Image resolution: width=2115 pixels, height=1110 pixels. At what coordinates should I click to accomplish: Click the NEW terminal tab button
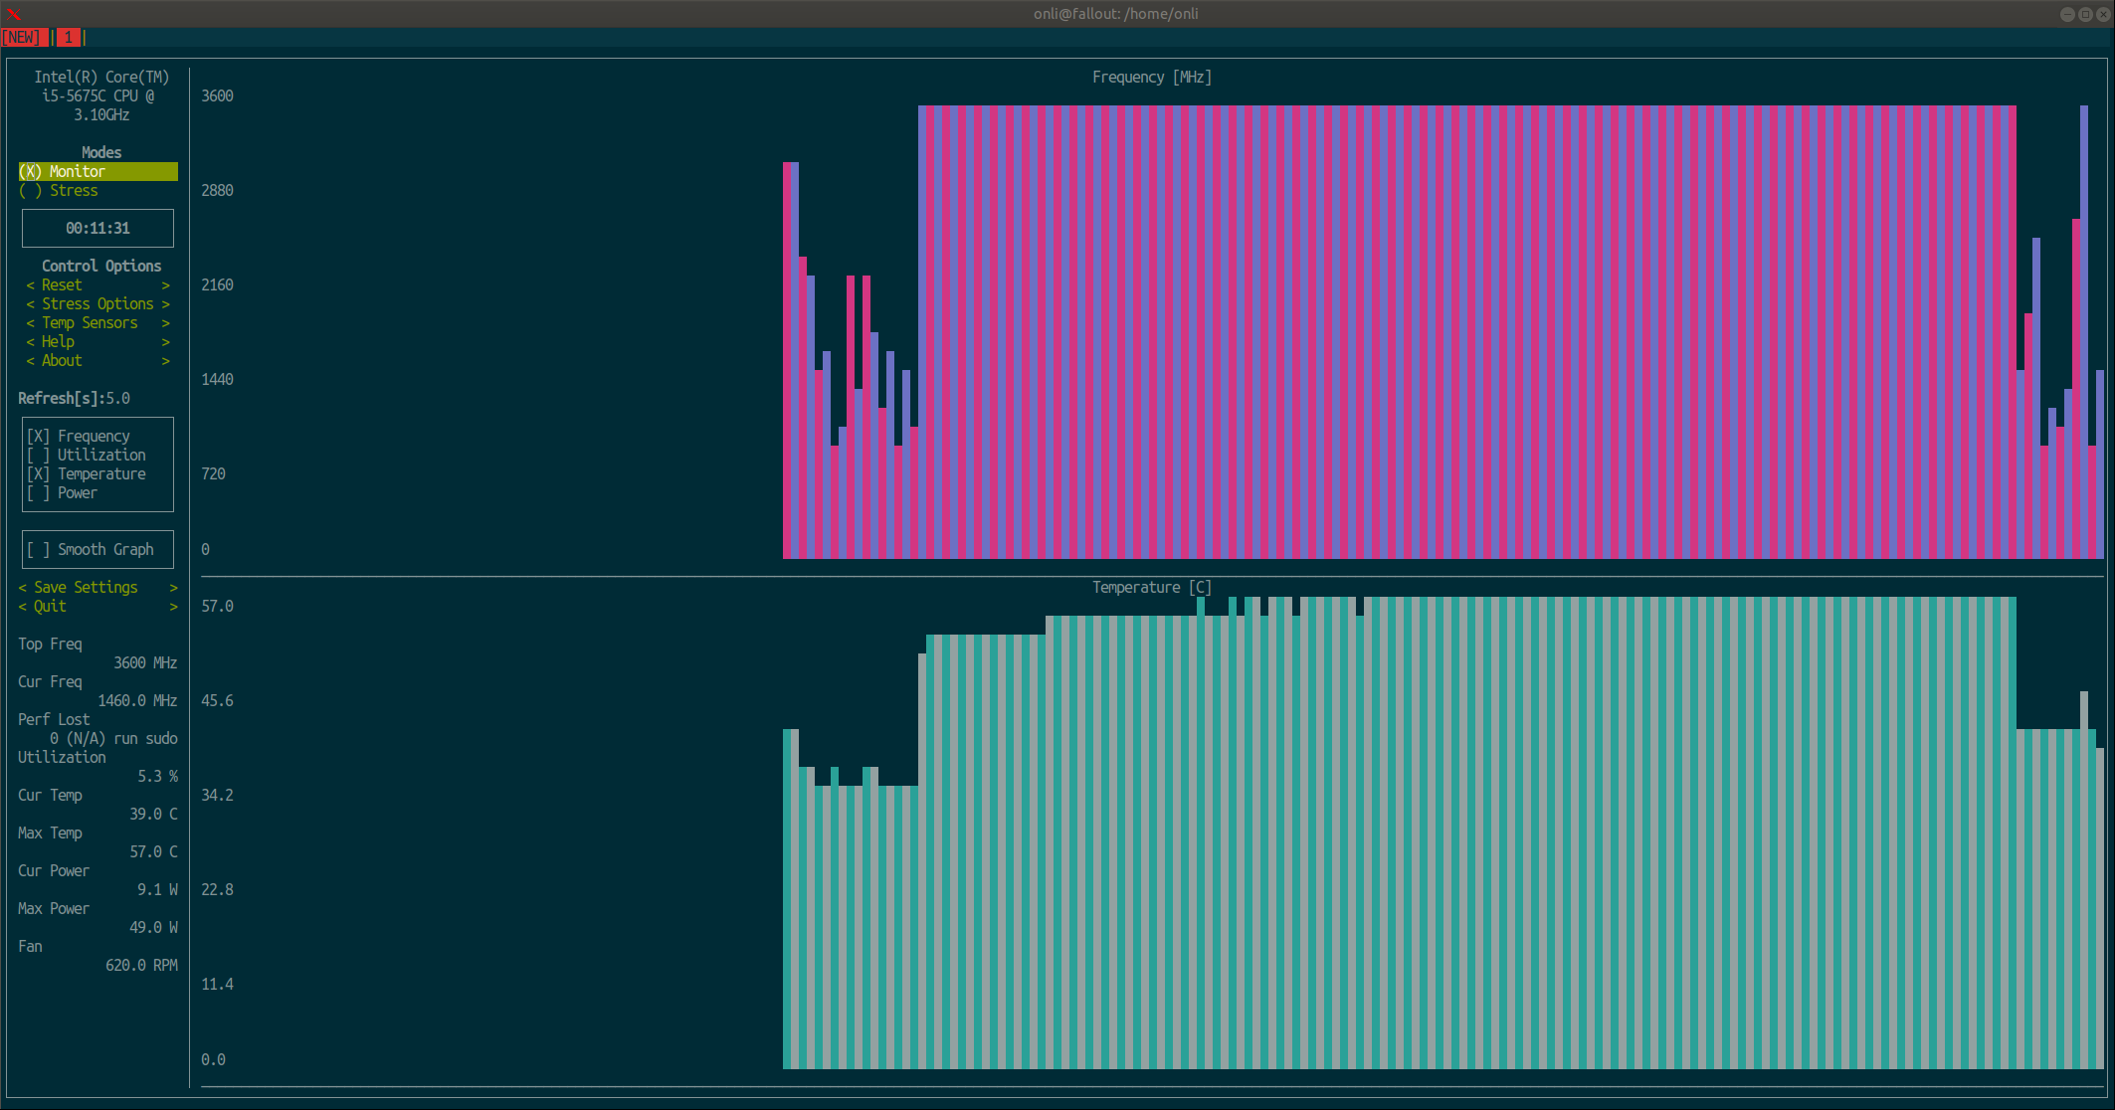click(24, 37)
